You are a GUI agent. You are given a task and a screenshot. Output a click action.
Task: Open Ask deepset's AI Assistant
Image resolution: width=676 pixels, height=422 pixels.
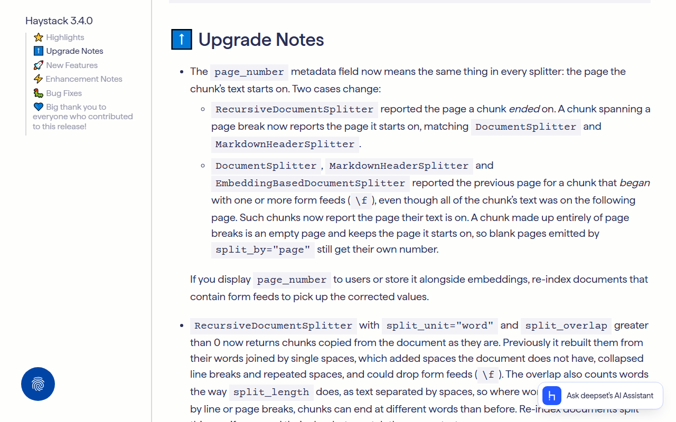pyautogui.click(x=600, y=396)
